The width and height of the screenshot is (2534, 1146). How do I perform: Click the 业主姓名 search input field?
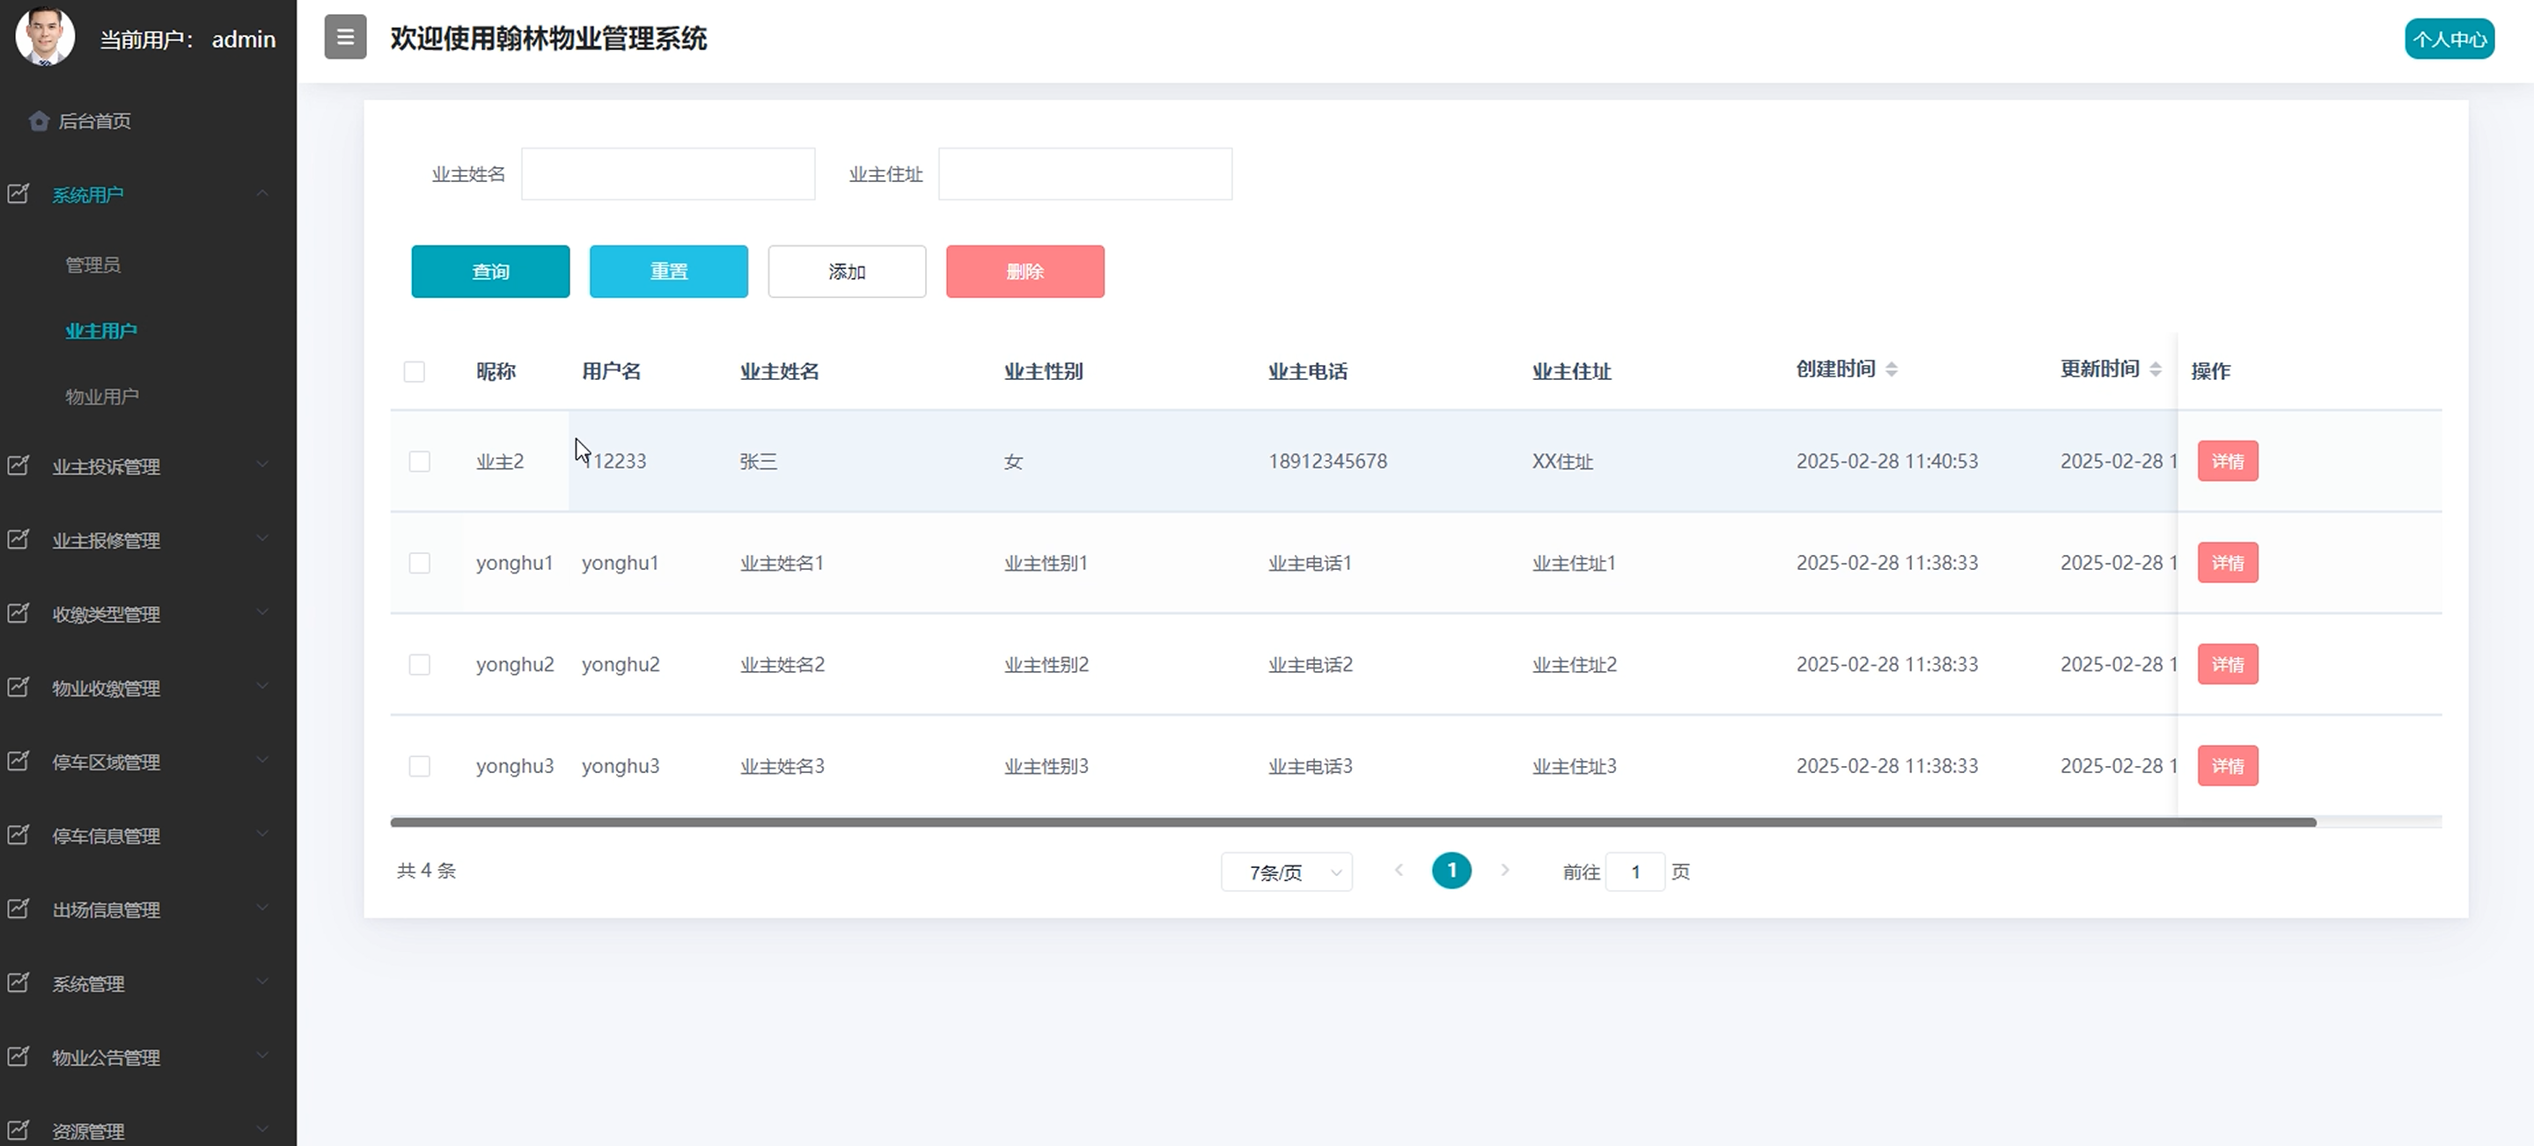(x=668, y=174)
